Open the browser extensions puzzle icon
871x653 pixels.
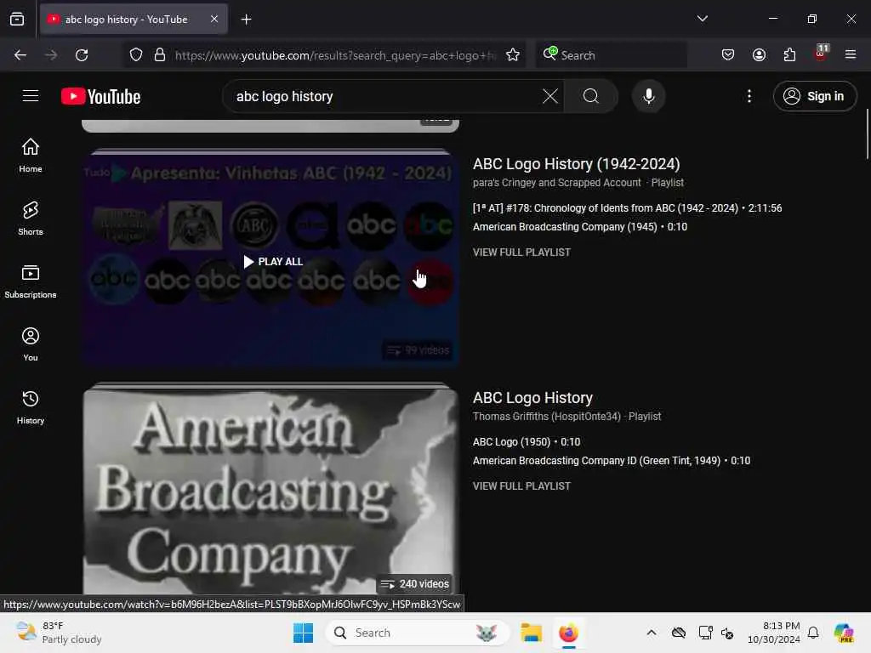click(789, 55)
